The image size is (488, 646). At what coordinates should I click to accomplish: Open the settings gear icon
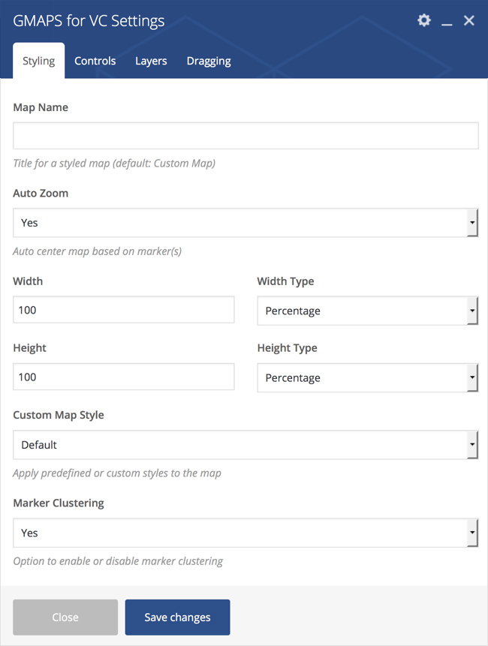click(423, 20)
